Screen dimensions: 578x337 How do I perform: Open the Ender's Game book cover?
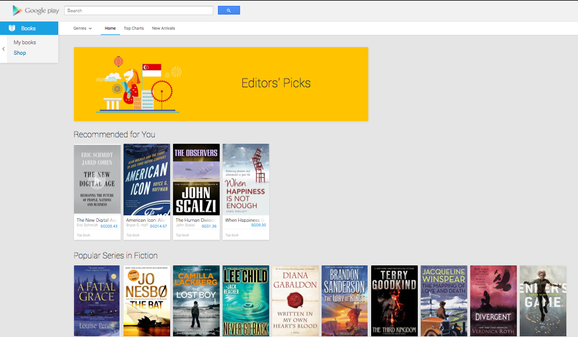(x=543, y=301)
